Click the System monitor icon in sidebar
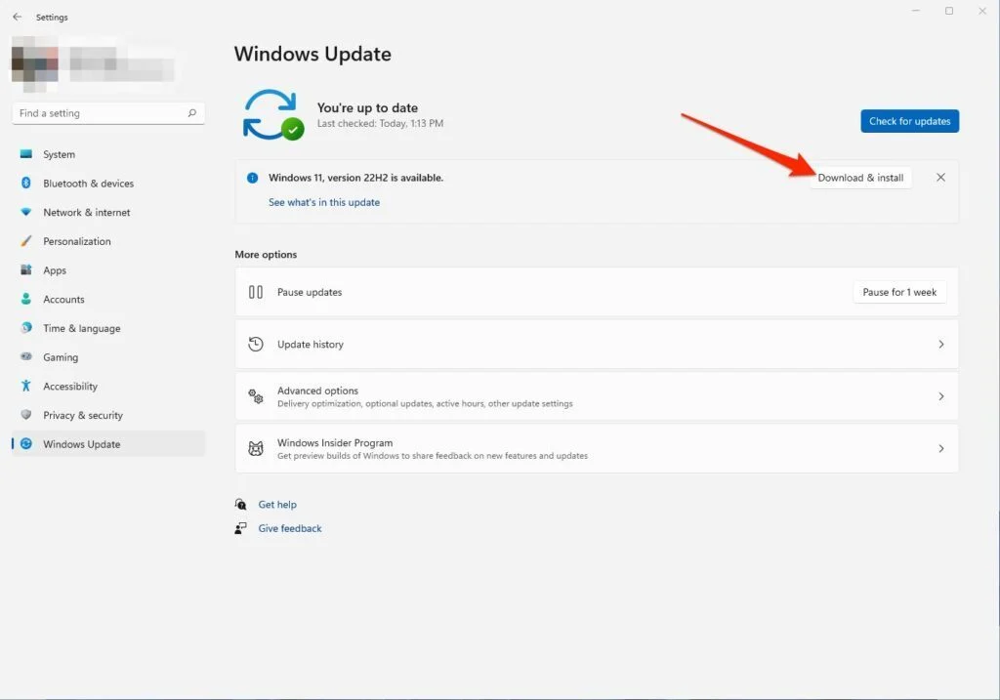1000x700 pixels. [26, 154]
